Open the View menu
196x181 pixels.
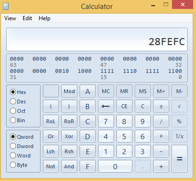coord(10,18)
